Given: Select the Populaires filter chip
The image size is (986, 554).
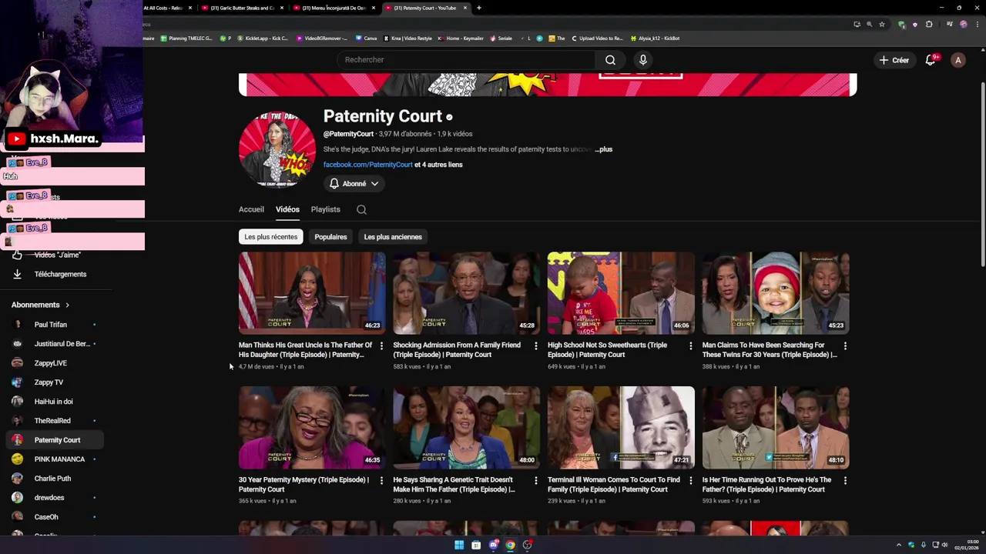Looking at the screenshot, I should tap(330, 237).
